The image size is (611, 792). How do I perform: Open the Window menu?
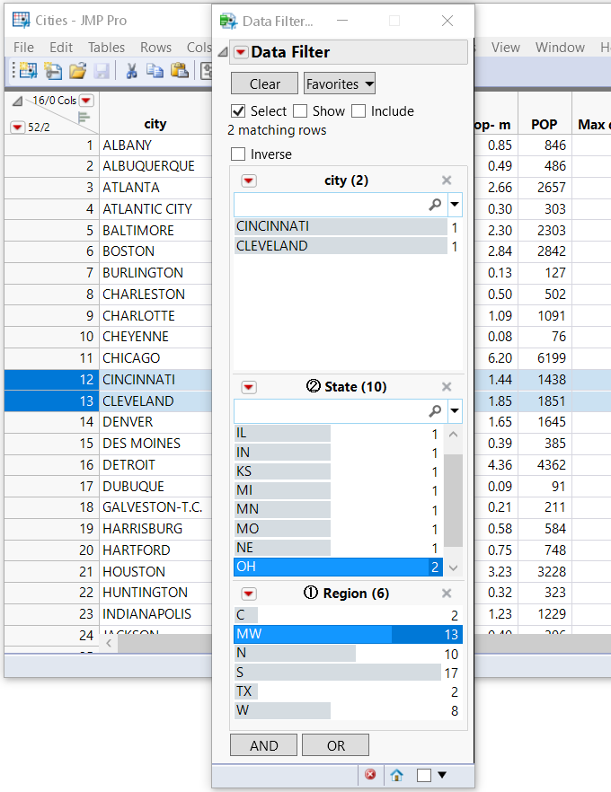560,47
